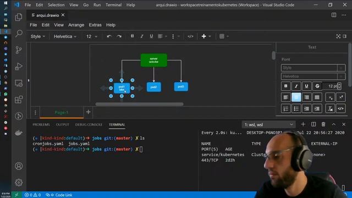
Task: Open Run and Debug view
Action: click(x=19, y=66)
